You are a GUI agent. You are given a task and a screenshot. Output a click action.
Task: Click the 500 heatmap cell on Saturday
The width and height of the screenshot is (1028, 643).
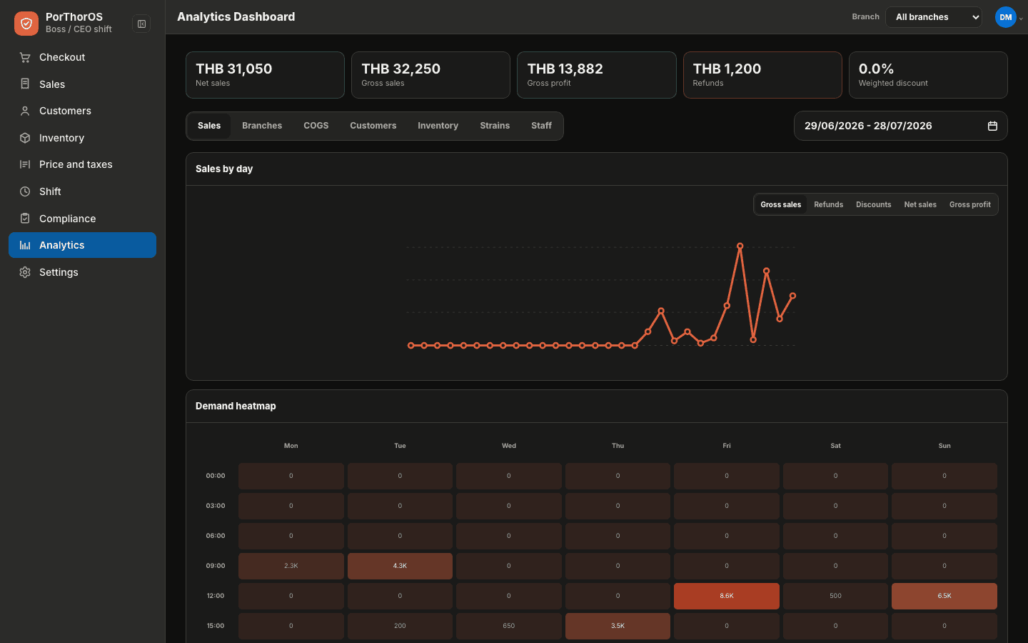point(835,596)
